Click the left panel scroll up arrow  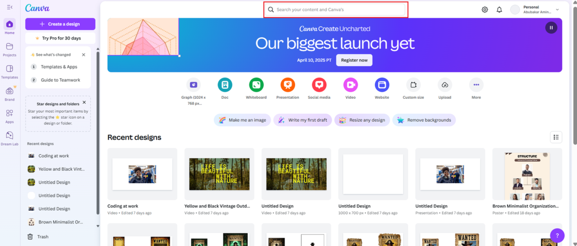coord(98,49)
